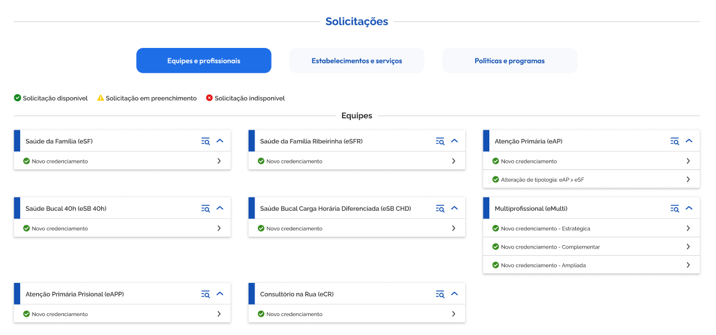Screen dimensions: 716x335
Task: Switch to Estabelecimentos e serviços tab
Action: 357,61
